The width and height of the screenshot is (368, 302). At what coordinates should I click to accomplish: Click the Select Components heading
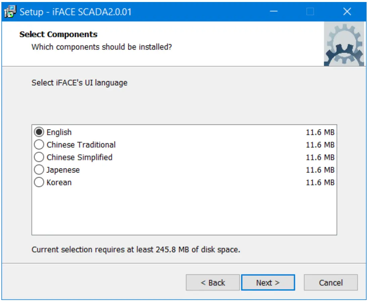(x=58, y=34)
